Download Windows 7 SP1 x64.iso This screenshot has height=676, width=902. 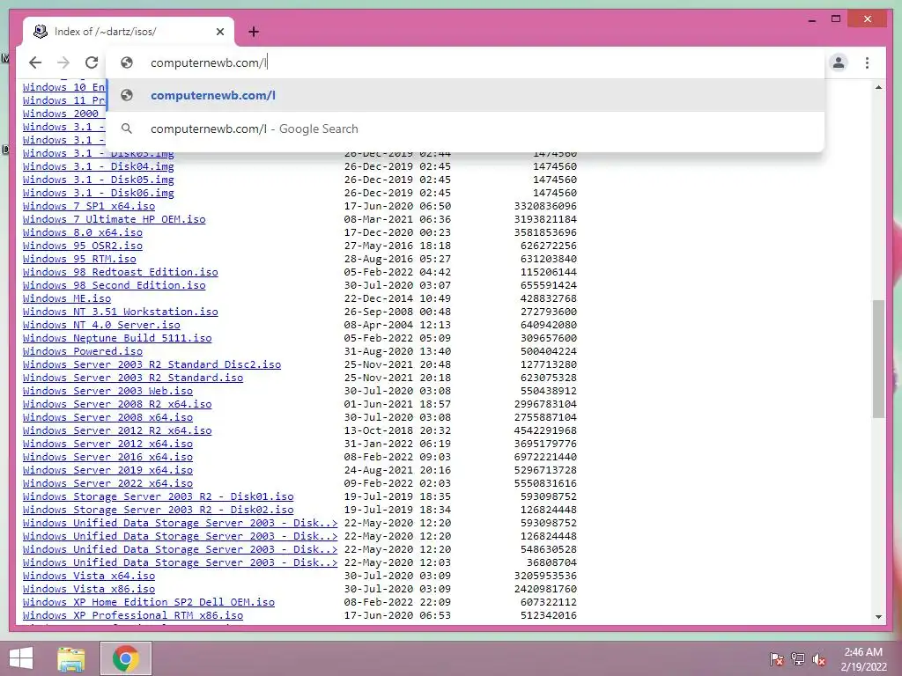coord(89,206)
